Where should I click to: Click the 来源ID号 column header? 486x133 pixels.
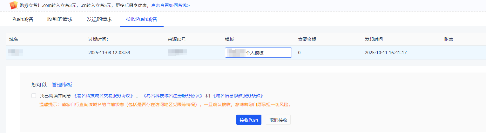[x=177, y=39]
